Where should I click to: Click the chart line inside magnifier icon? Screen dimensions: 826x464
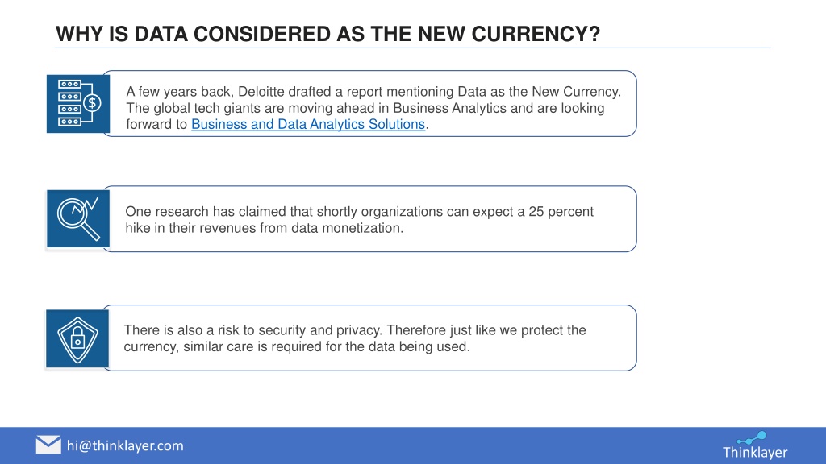coord(84,207)
